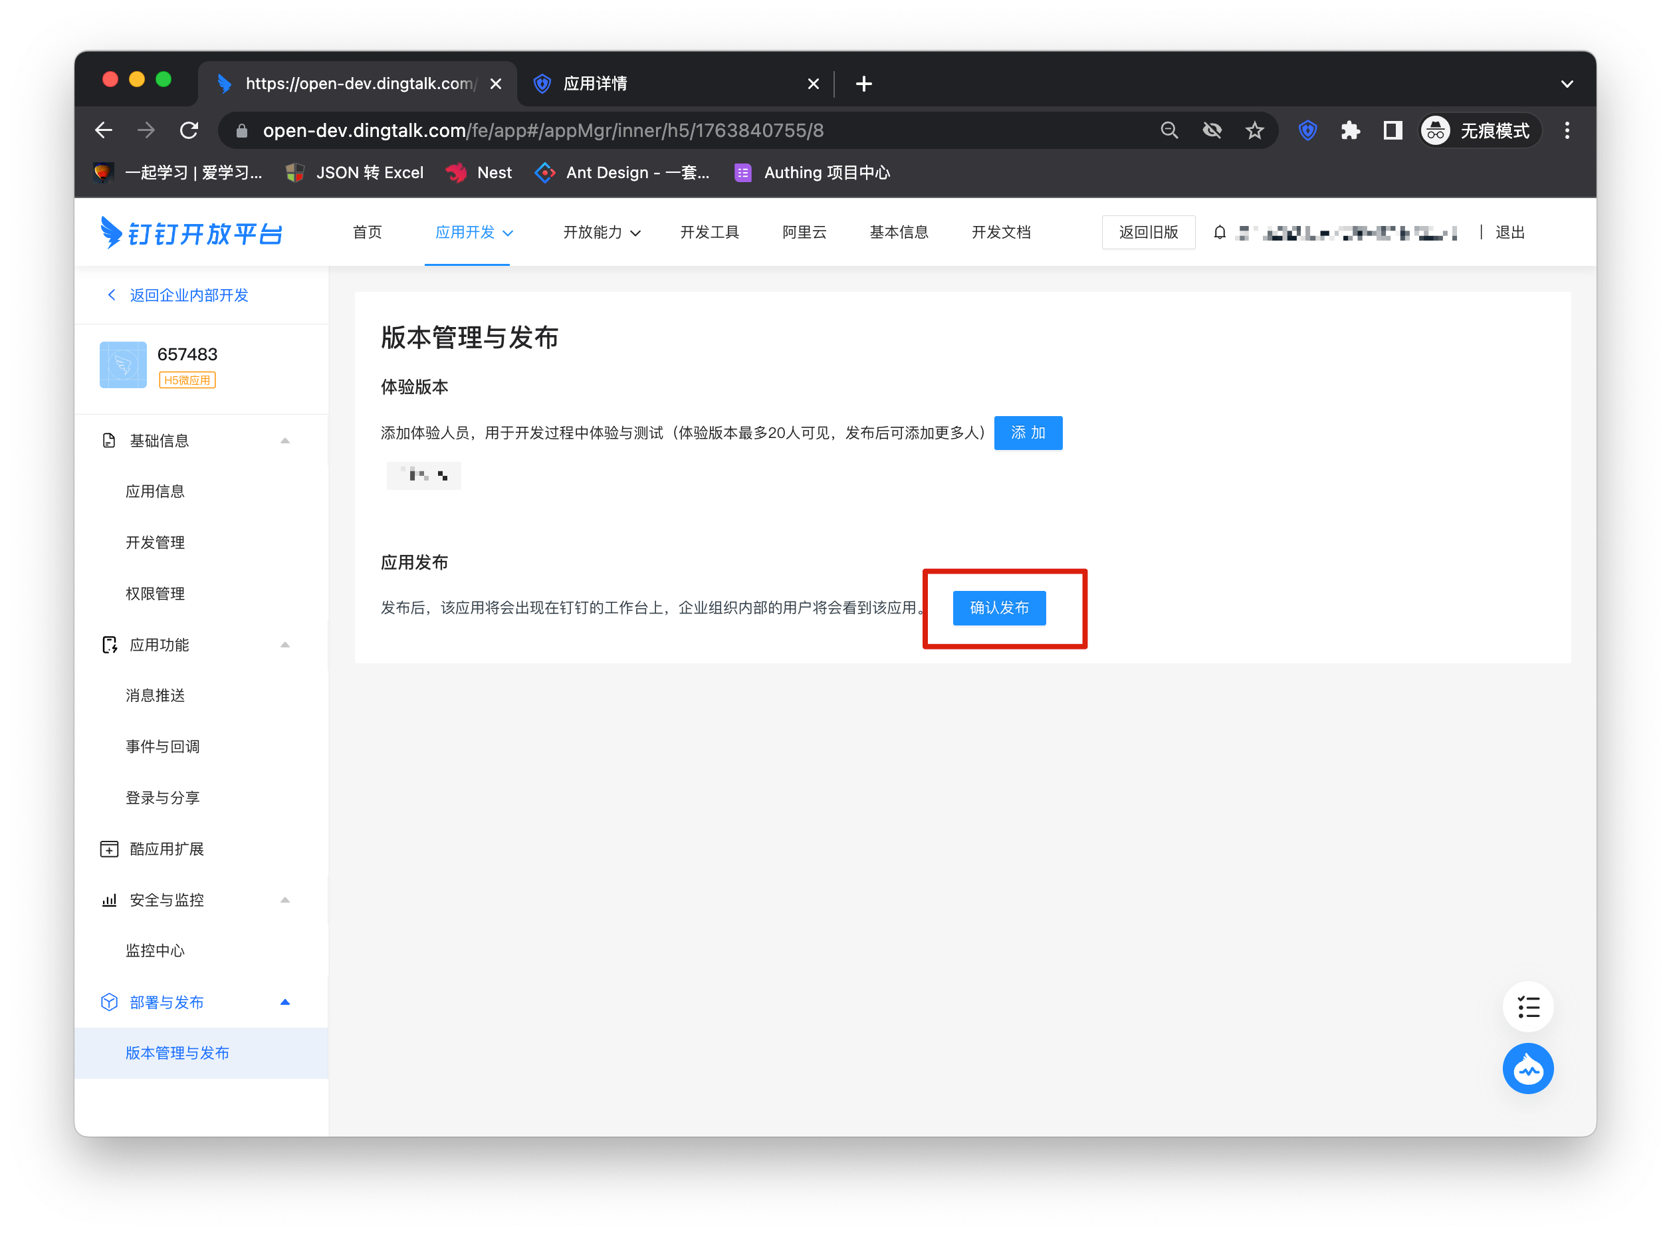
Task: Reload the page with refresh icon
Action: (189, 131)
